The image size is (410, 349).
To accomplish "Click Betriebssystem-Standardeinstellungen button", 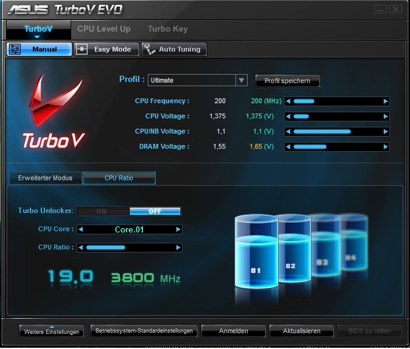I will coord(144,331).
